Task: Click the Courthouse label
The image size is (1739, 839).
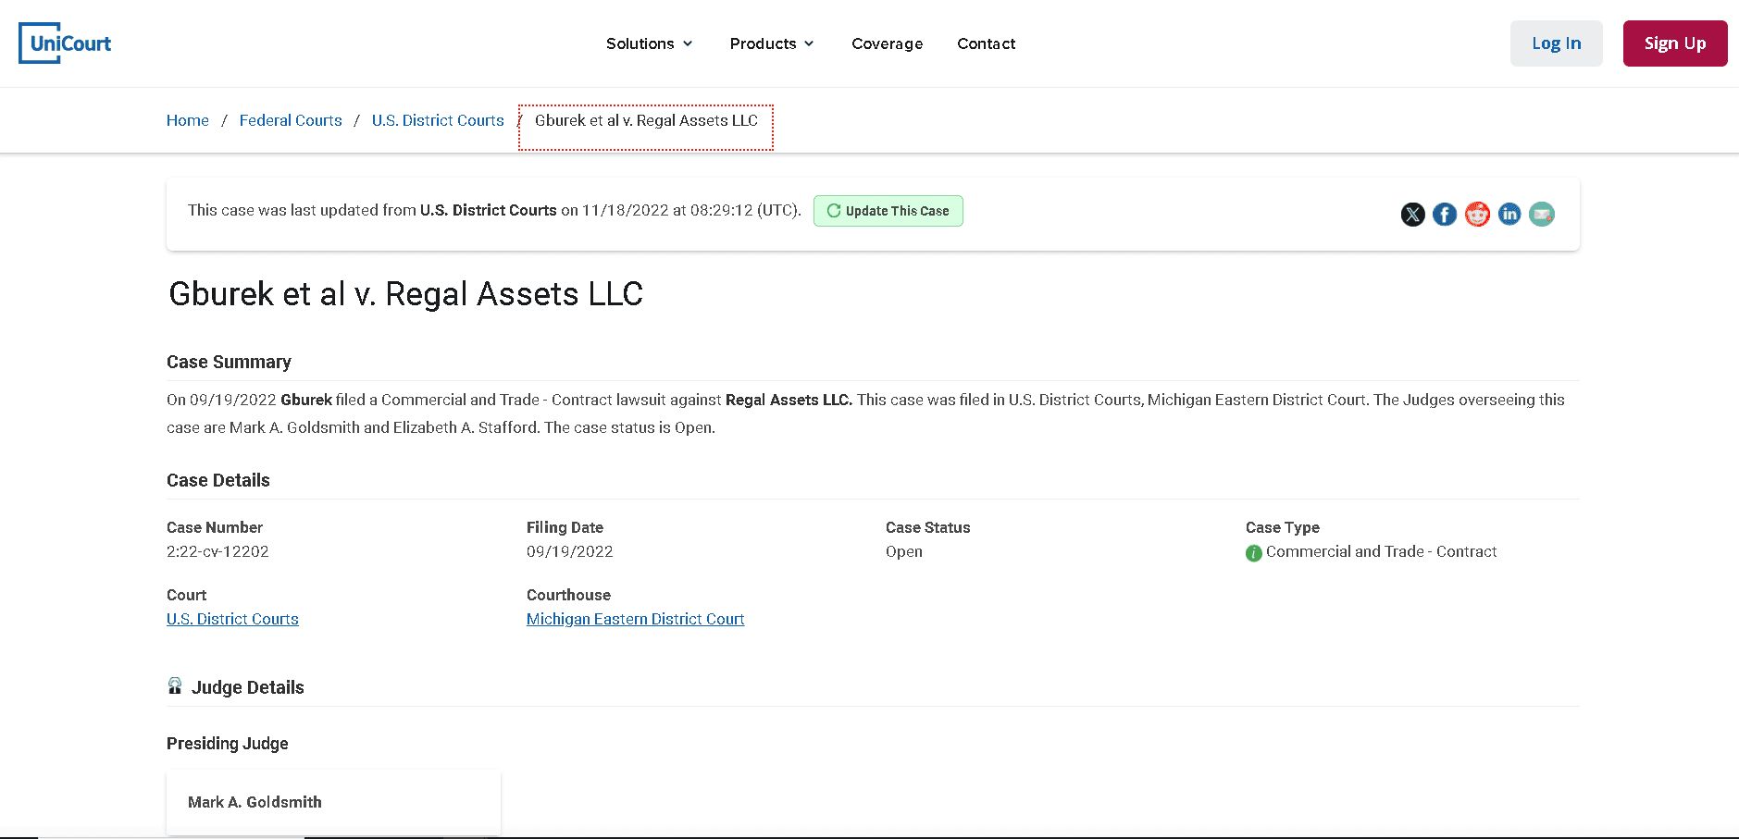Action: tap(568, 595)
